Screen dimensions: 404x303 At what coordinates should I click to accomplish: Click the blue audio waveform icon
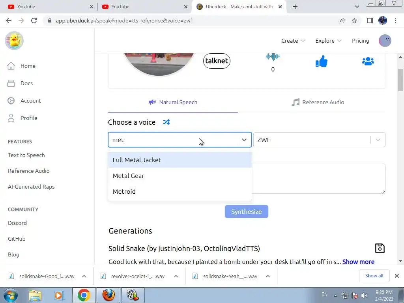coord(273,56)
